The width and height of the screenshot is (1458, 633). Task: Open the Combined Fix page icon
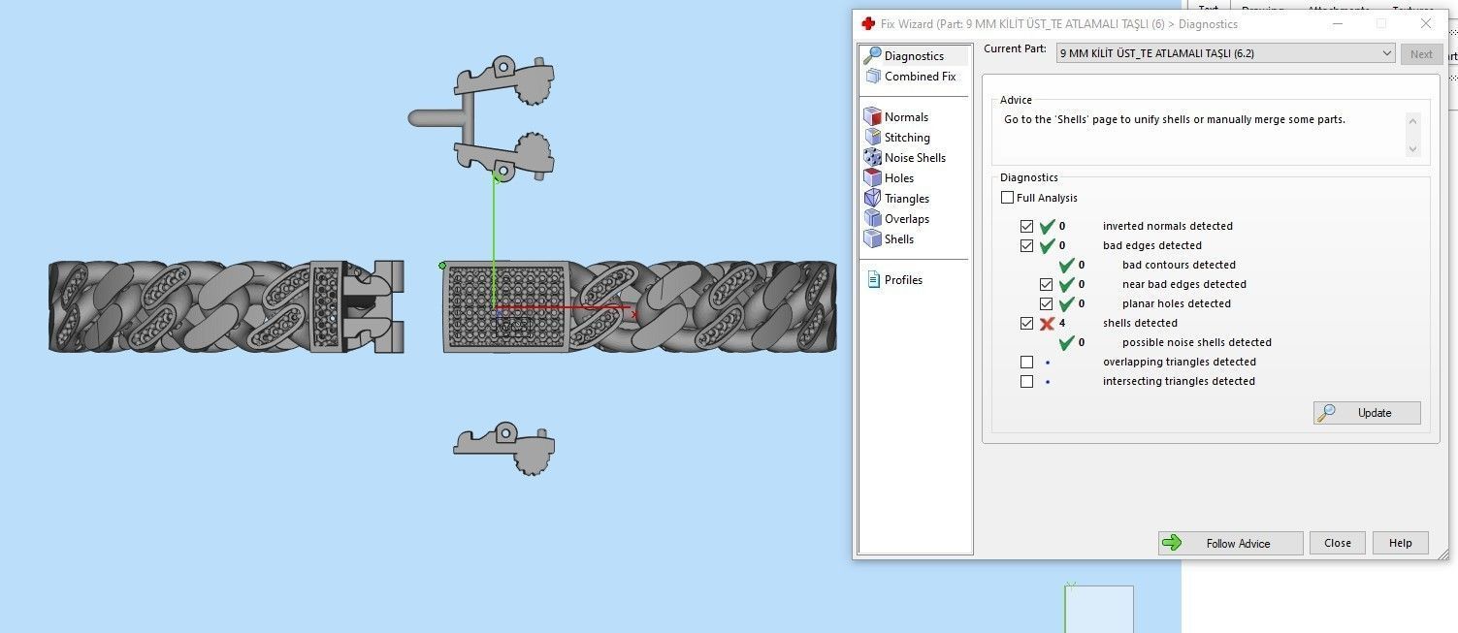(872, 77)
